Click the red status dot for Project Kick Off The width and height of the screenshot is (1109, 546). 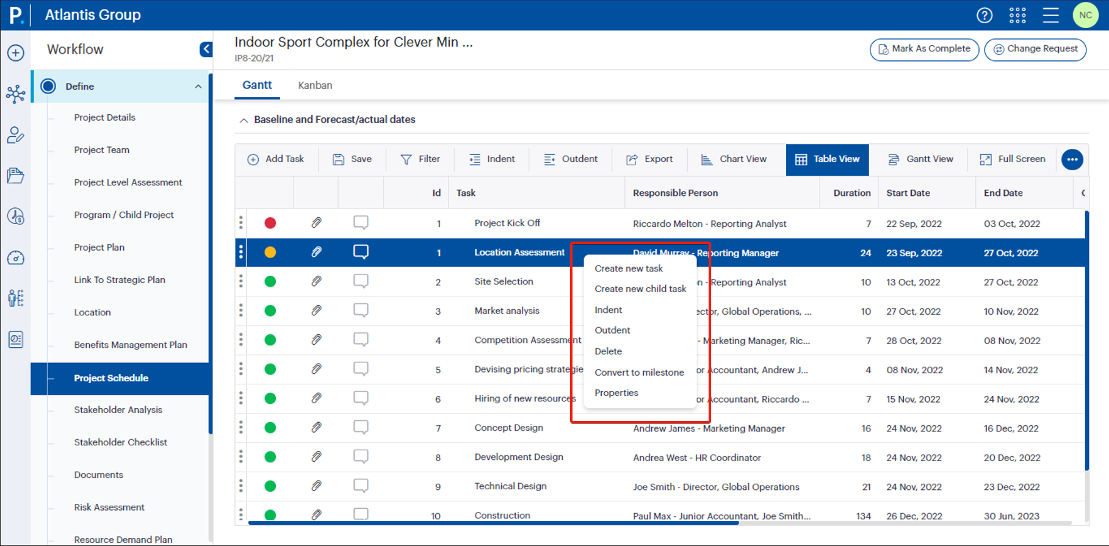point(270,223)
